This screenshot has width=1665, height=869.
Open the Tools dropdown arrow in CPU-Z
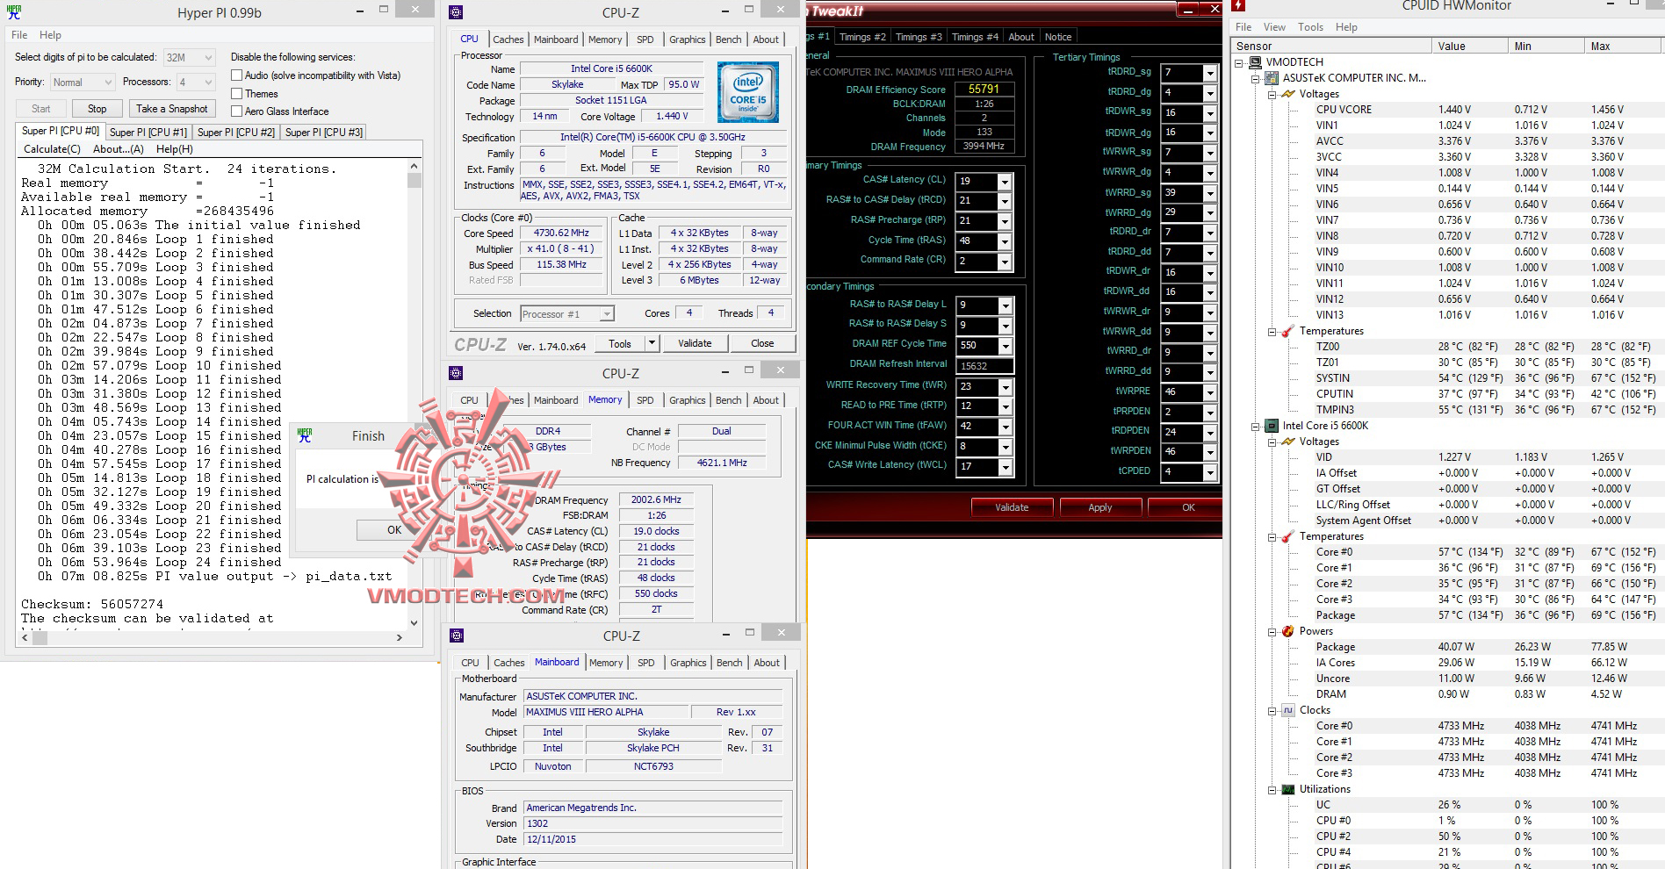[652, 343]
